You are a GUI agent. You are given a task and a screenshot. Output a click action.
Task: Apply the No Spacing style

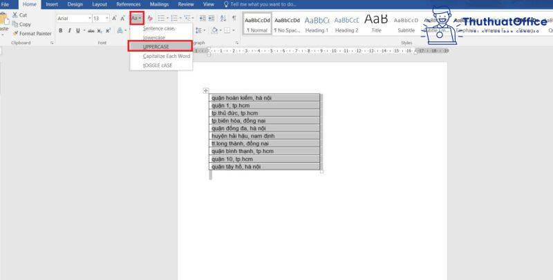(287, 24)
